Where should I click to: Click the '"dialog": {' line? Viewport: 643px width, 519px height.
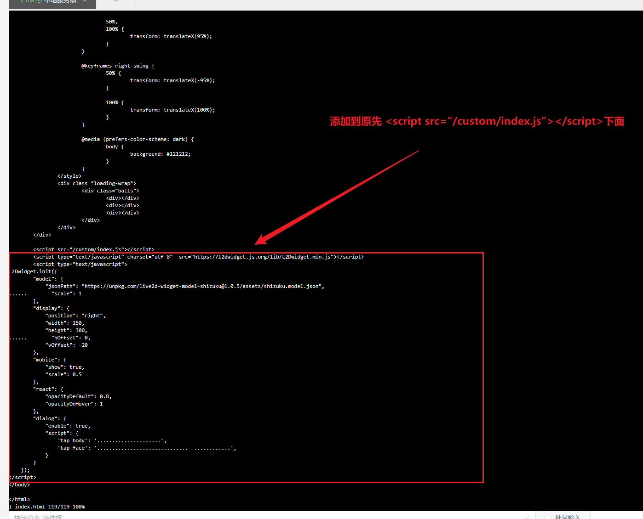coord(50,418)
